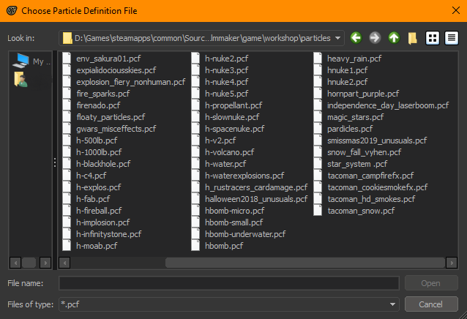This screenshot has height=319, width=467.
Task: Switch to List View mode
Action: [x=433, y=38]
